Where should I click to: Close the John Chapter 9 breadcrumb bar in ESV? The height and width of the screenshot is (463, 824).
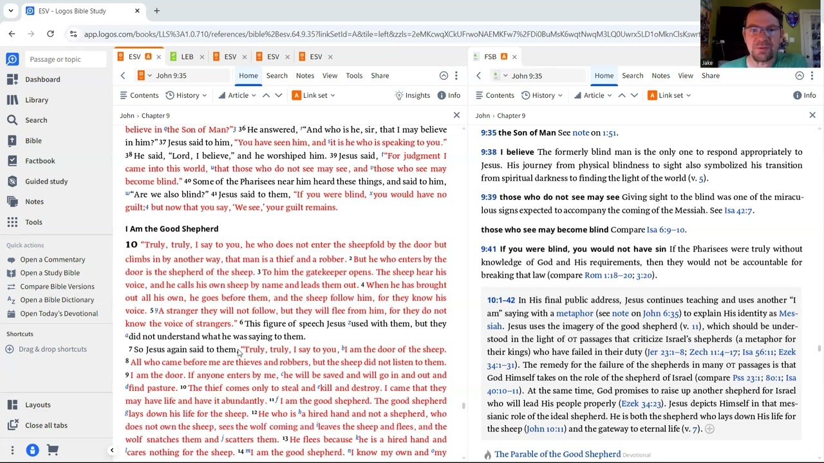click(456, 115)
